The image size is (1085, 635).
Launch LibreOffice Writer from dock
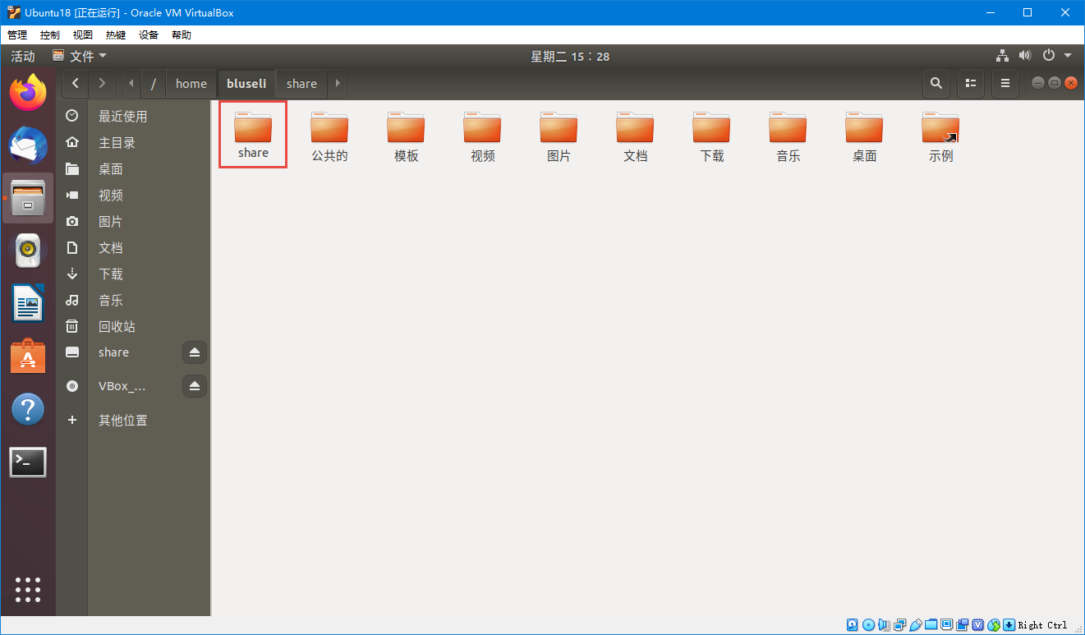point(28,303)
